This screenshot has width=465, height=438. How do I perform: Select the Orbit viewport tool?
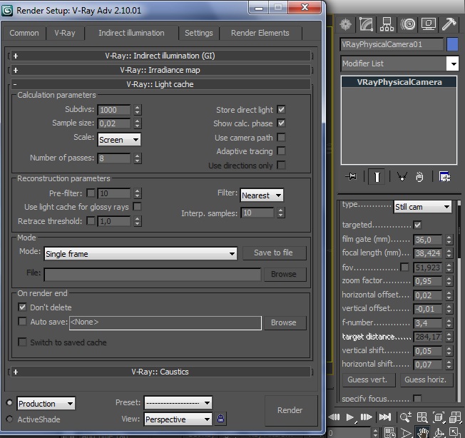[439, 433]
